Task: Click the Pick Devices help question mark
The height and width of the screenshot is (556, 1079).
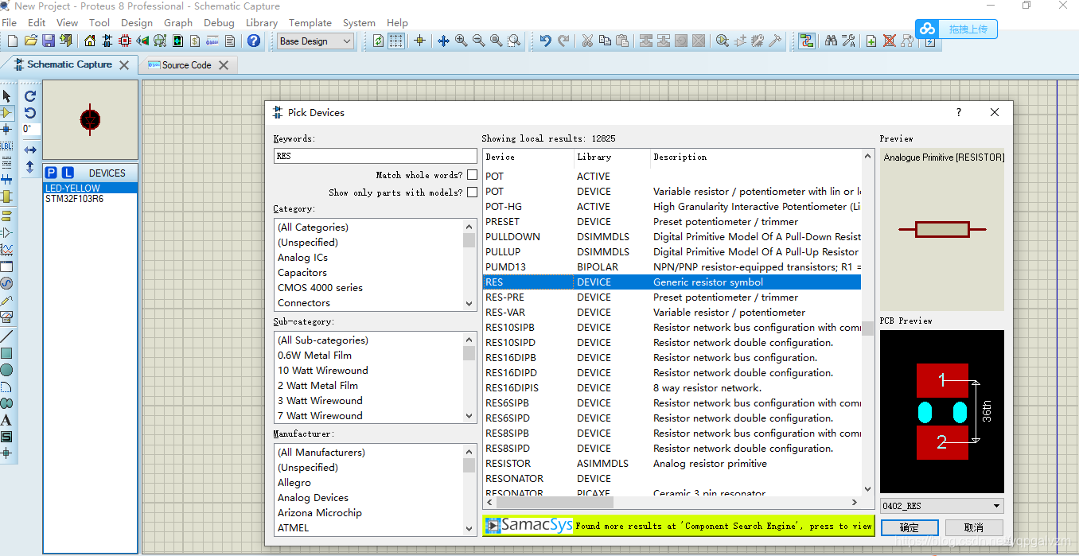Action: [958, 112]
